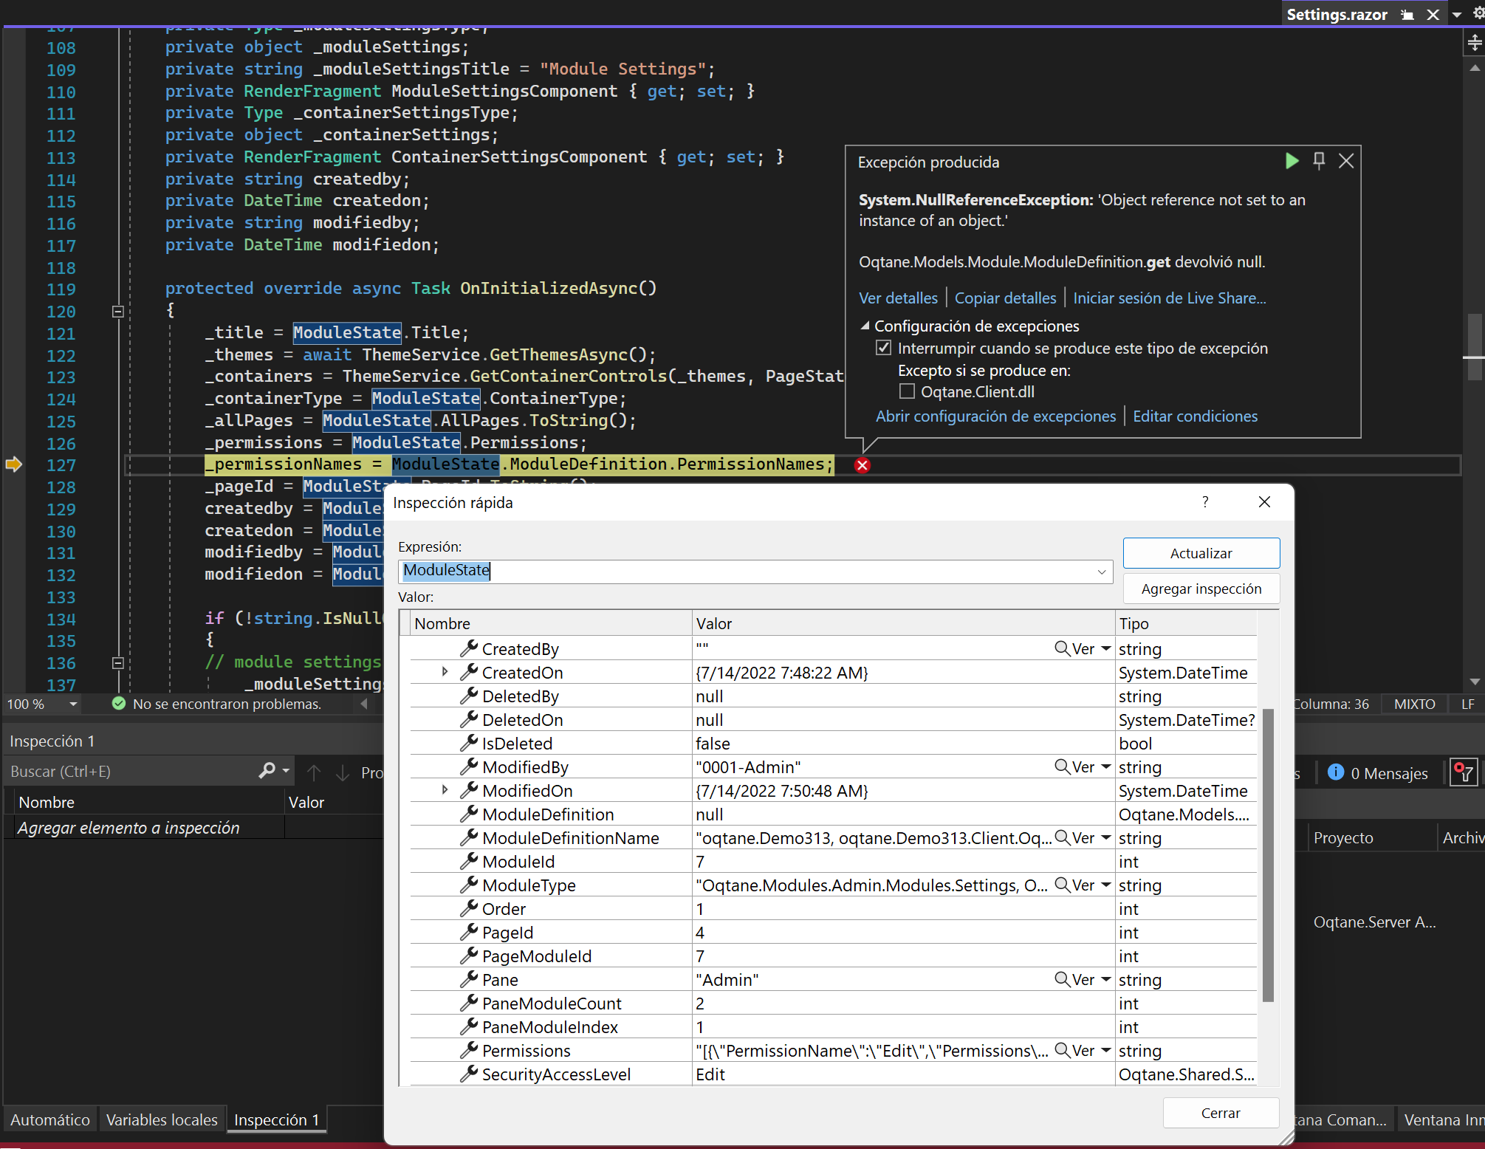The width and height of the screenshot is (1485, 1149).
Task: Click the 'Copiar detalles' link
Action: coord(1005,298)
